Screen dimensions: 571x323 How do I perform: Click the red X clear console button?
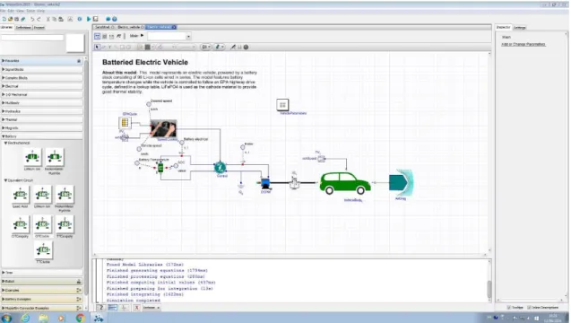[x=136, y=308]
